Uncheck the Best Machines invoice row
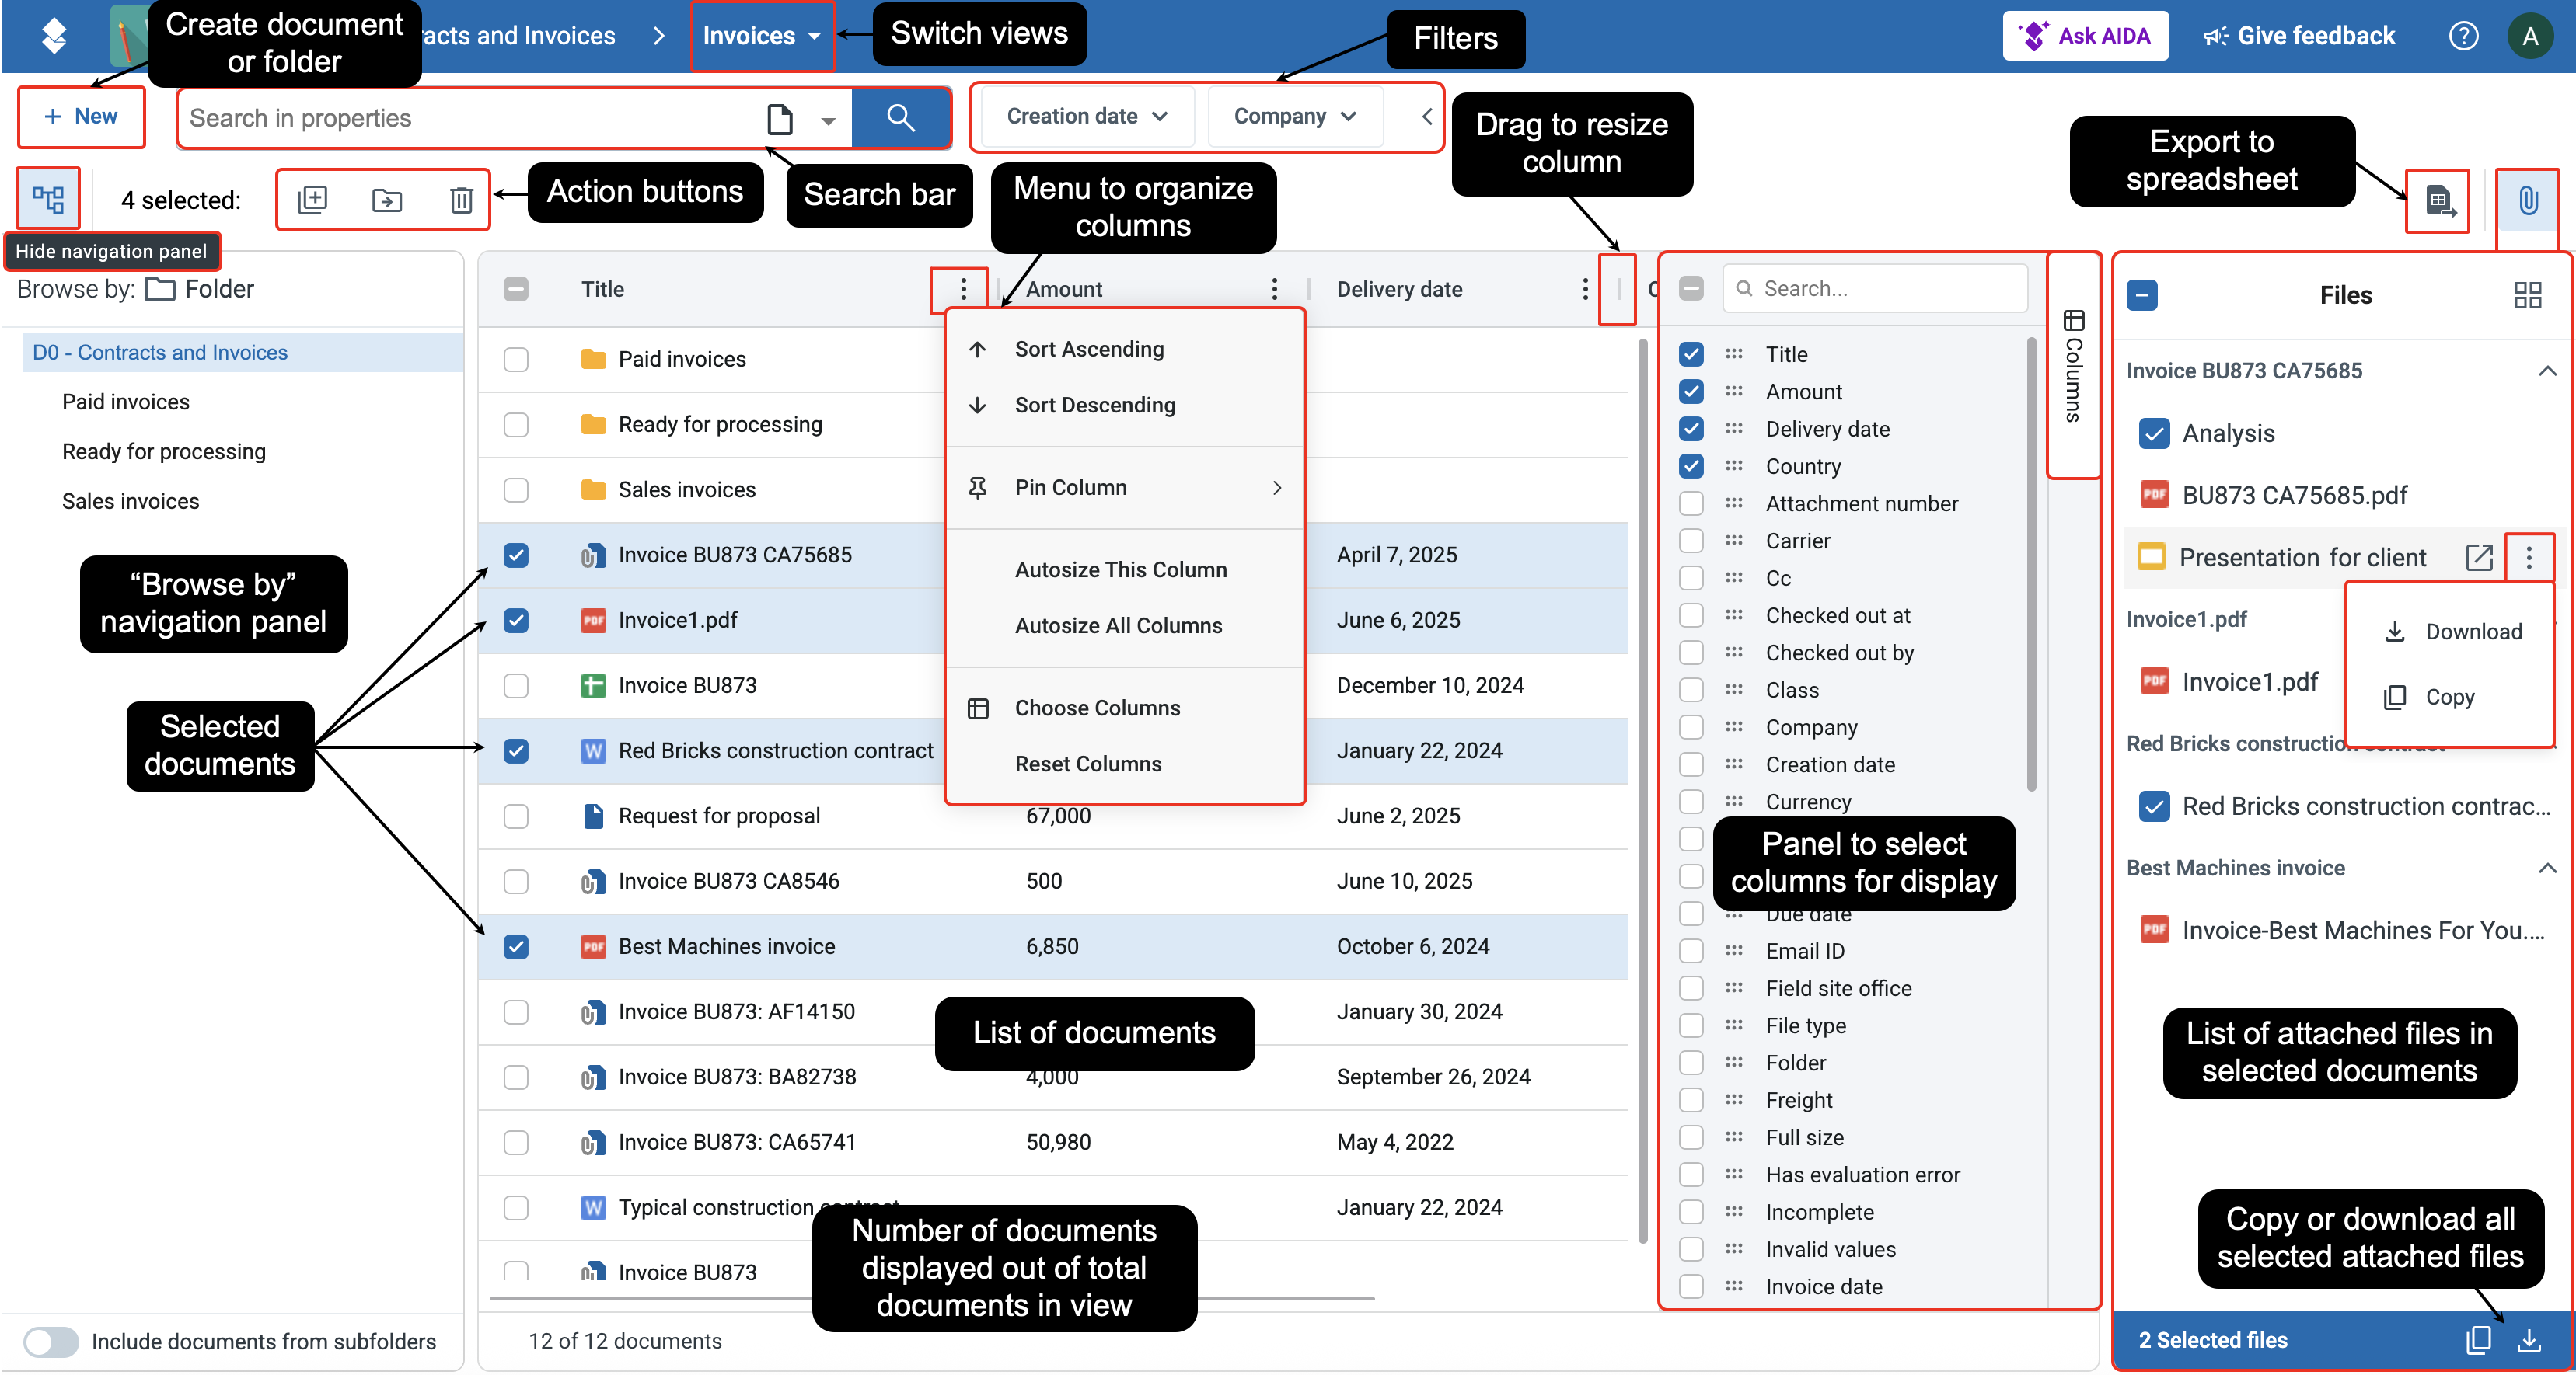Viewport: 2576px width, 1375px height. 516,946
